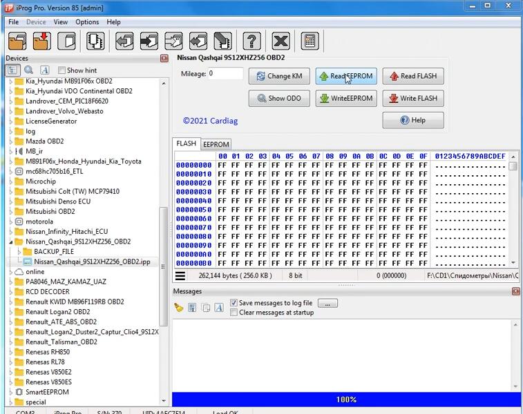The image size is (523, 414).
Task: Click the Change KM button
Action: [x=279, y=76]
